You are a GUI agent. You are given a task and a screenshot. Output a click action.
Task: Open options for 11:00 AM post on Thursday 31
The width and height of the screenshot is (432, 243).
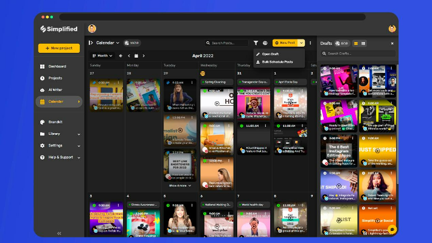tap(266, 126)
